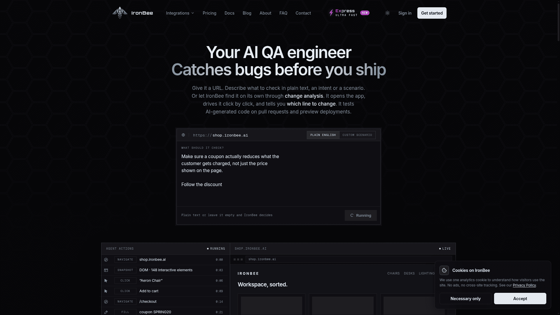The height and width of the screenshot is (315, 560).
Task: Click the NAVIGATE tag on the /checkout row
Action: [x=125, y=302]
